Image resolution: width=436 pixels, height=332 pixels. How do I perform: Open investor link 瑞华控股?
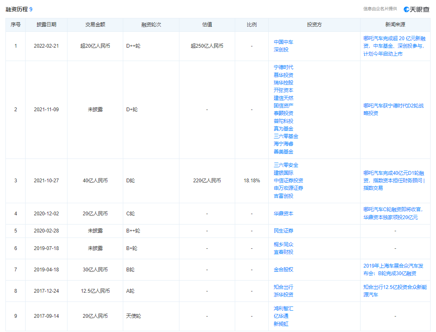pyautogui.click(x=283, y=83)
